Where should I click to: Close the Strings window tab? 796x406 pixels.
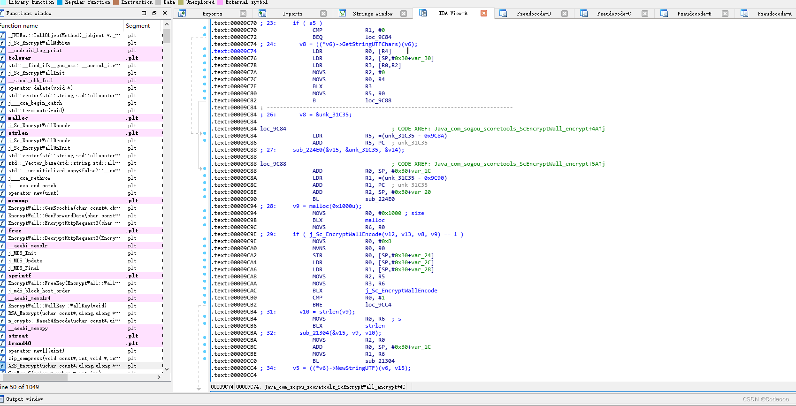click(404, 14)
